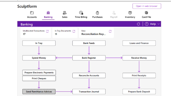Switch to the Time Billing tab label
The image size is (171, 96).
tap(81, 17)
